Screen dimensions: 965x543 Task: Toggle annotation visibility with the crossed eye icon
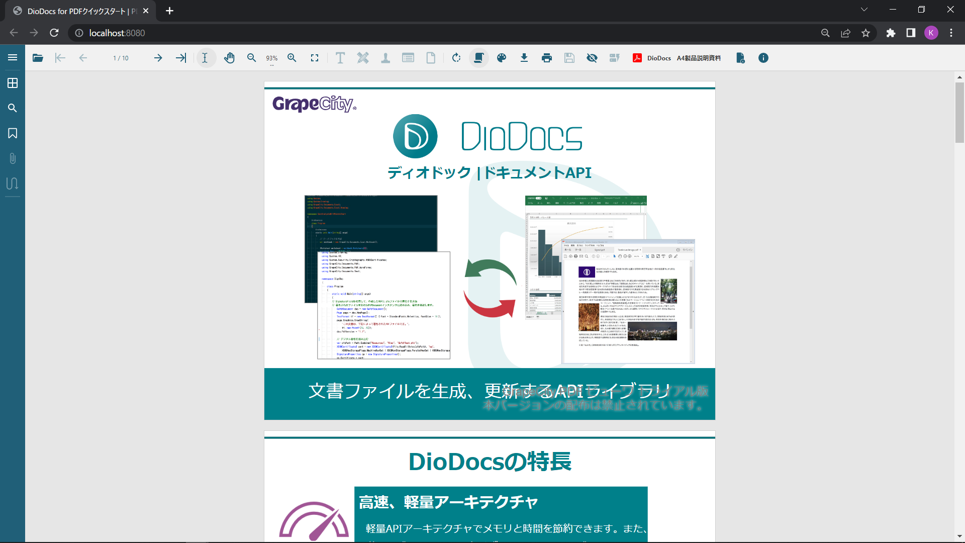coord(592,58)
